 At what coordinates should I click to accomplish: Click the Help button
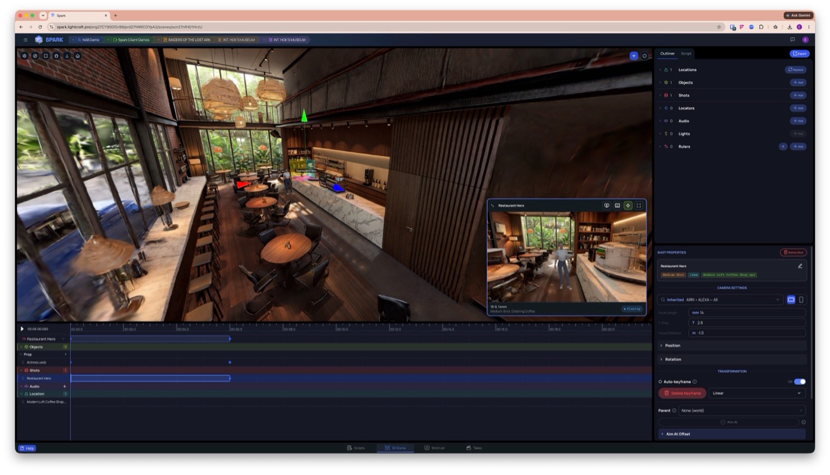[27, 448]
